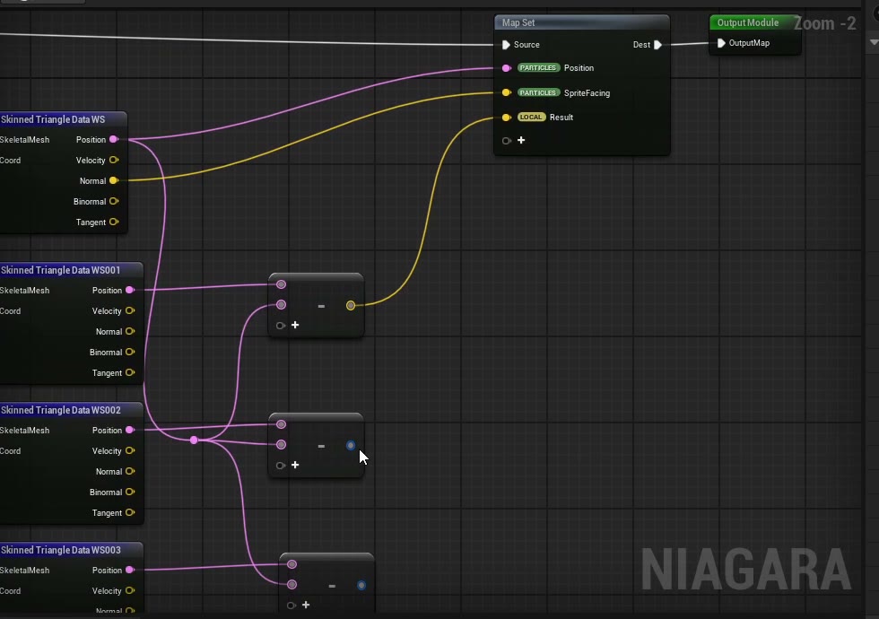879x619 pixels.
Task: Click Position output pin on Skinned Triangle Data WS
Action: 114,139
